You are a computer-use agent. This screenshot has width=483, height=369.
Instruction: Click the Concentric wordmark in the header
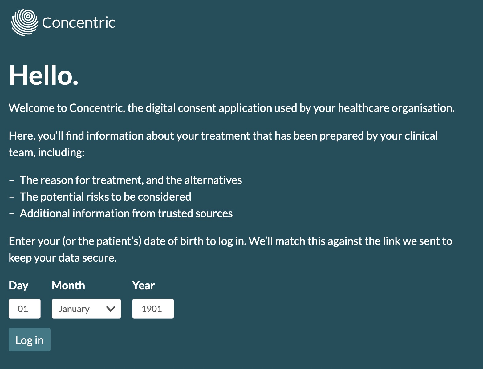79,22
